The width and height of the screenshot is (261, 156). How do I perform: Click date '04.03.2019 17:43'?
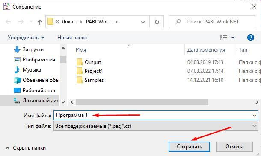[205, 62]
